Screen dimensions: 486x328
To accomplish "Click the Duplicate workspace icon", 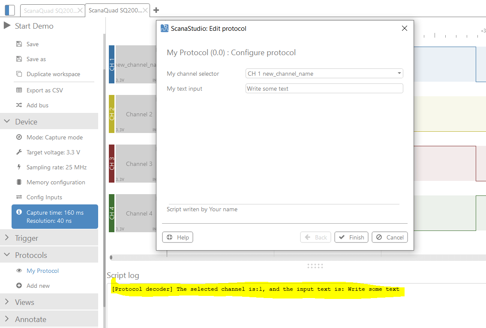I will tap(19, 74).
